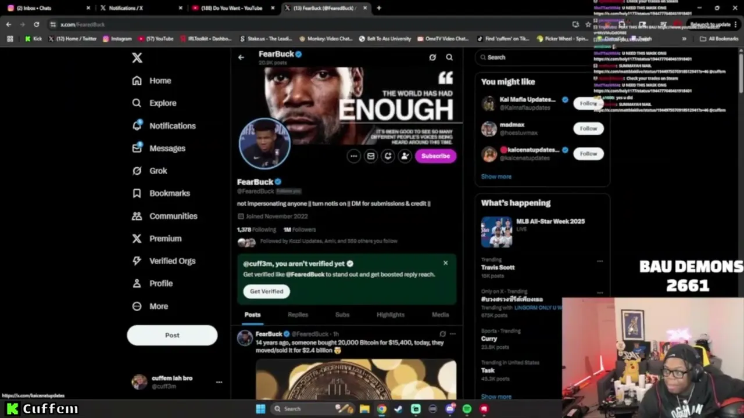Toggle post notifications bell for FearBuck
This screenshot has height=418, width=744.
pos(388,156)
